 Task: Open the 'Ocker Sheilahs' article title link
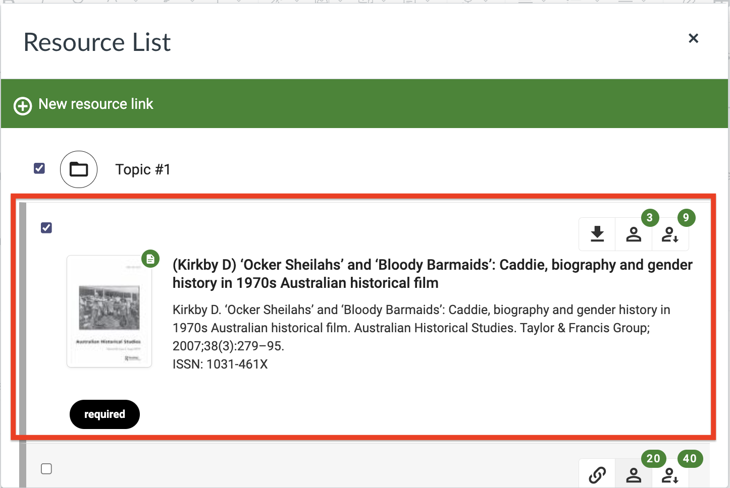pyautogui.click(x=432, y=274)
